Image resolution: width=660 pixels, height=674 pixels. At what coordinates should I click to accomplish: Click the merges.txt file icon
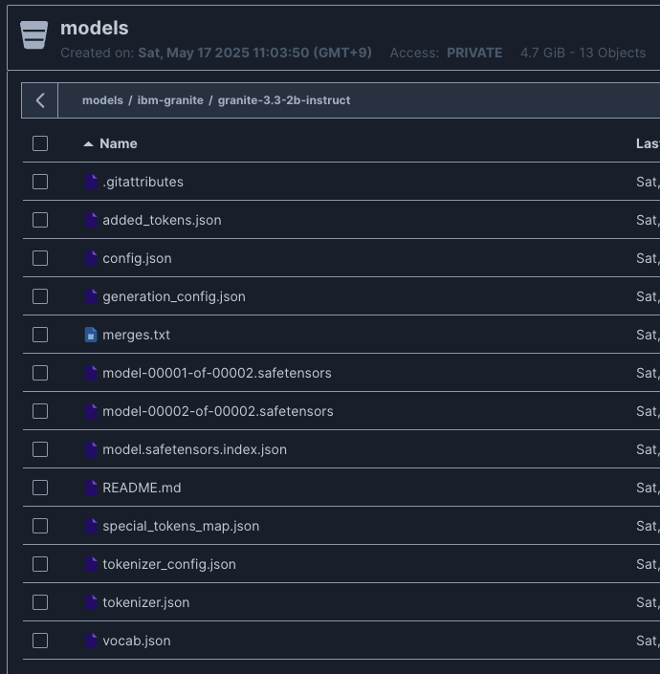(x=91, y=335)
